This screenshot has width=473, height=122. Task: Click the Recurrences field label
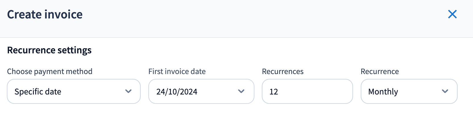[283, 71]
